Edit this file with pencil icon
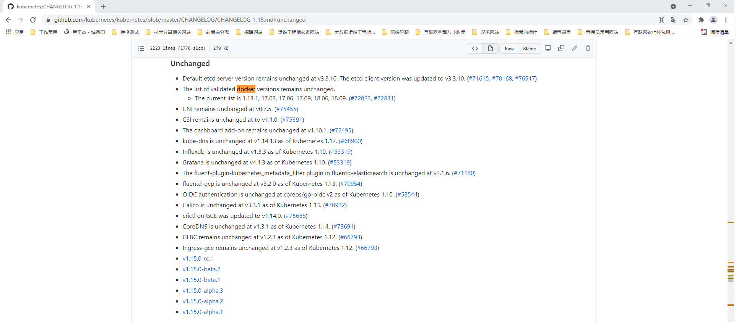This screenshot has width=736, height=322. point(575,48)
